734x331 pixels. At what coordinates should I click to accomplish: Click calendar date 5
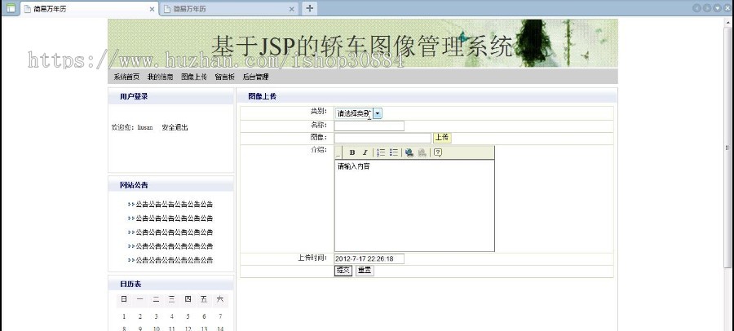(188, 316)
